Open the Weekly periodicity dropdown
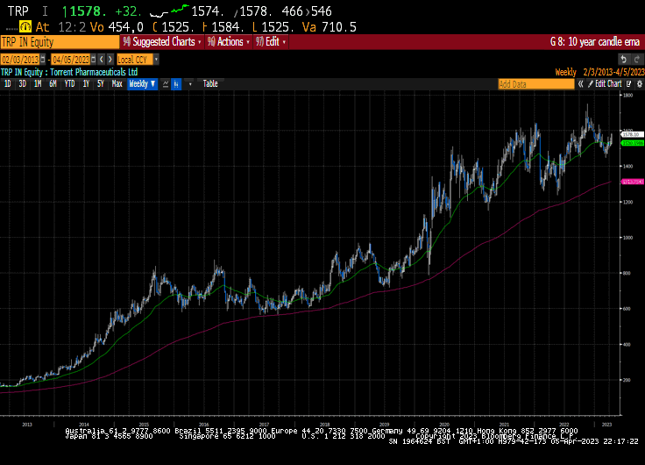645x465 pixels. [x=142, y=84]
